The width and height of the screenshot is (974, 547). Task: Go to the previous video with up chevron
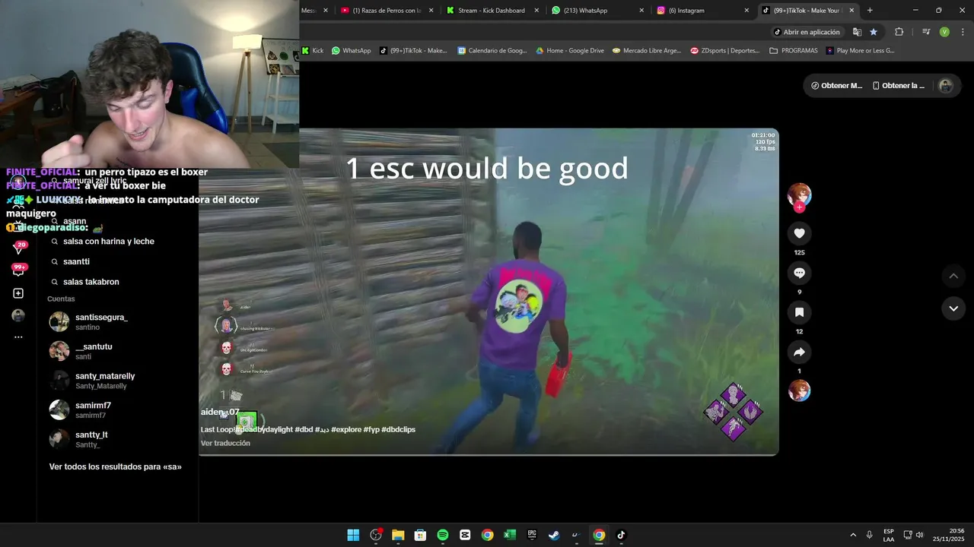tap(953, 276)
